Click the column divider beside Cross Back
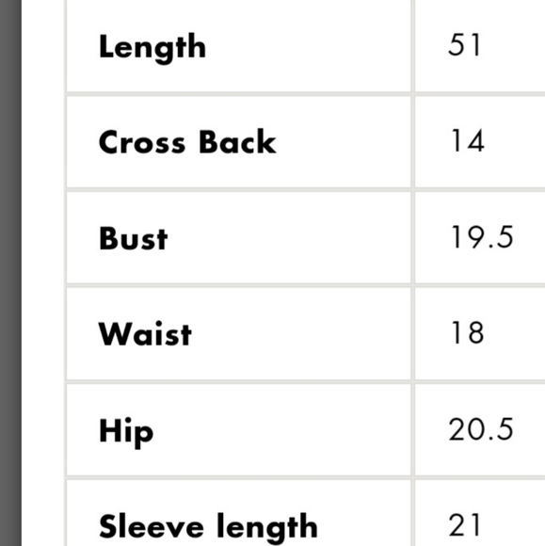The width and height of the screenshot is (545, 546). (412, 142)
